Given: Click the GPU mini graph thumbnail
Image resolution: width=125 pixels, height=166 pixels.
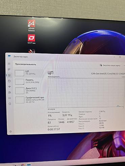Looking at the screenshot, I should pyautogui.click(x=20, y=100).
